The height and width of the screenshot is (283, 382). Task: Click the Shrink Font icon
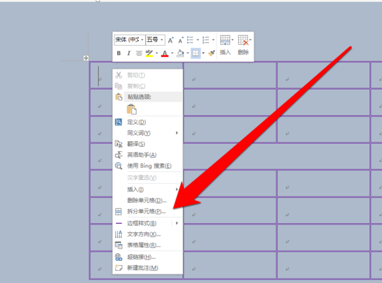click(x=181, y=40)
